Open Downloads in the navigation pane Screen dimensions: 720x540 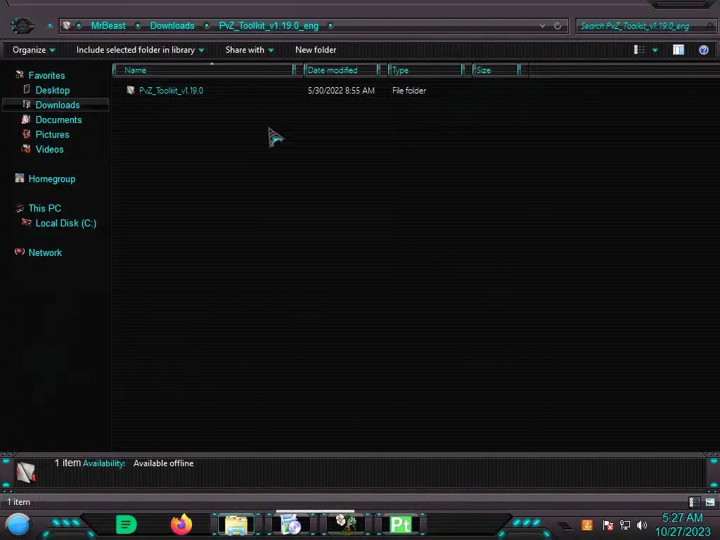[x=58, y=105]
